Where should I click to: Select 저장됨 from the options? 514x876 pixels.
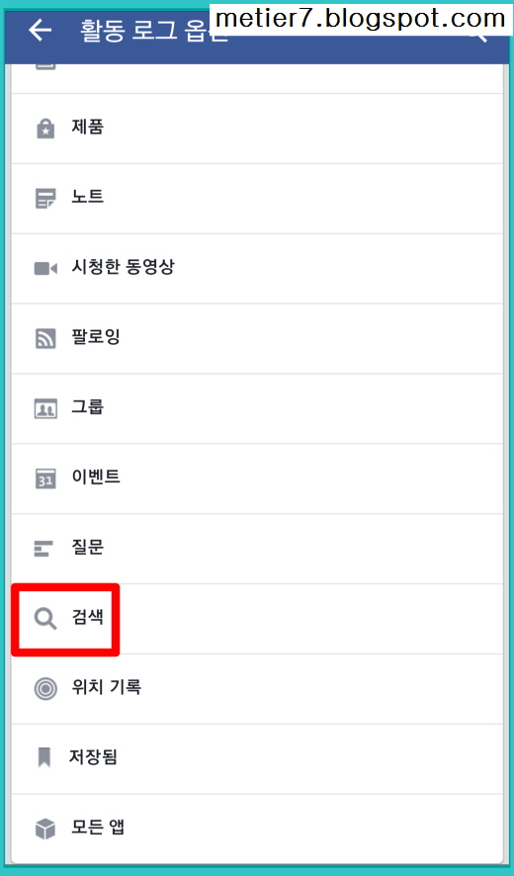(x=257, y=758)
